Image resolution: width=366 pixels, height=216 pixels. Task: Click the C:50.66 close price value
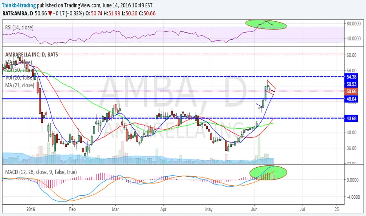tap(147, 13)
